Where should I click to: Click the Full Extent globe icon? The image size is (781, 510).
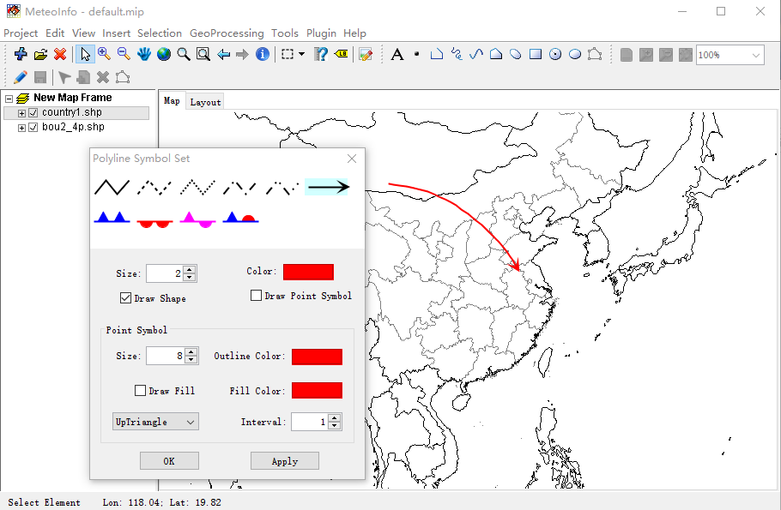pyautogui.click(x=164, y=54)
